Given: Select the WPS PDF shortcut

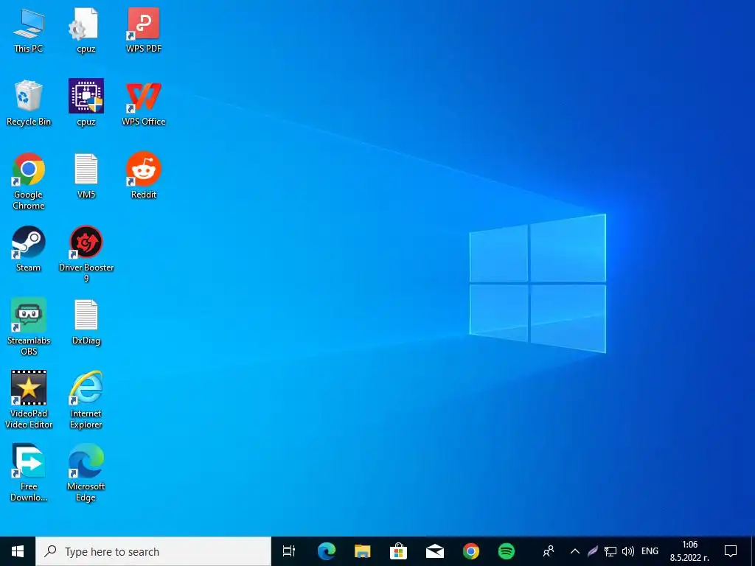Looking at the screenshot, I should [x=144, y=31].
